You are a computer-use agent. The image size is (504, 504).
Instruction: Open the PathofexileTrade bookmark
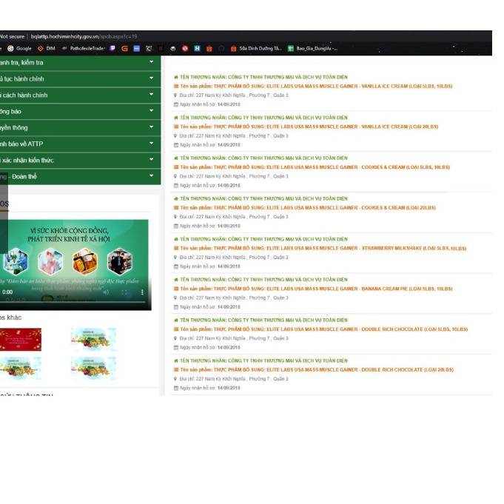pyautogui.click(x=83, y=49)
